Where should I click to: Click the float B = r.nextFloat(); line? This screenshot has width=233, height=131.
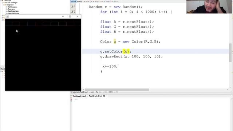(127, 32)
